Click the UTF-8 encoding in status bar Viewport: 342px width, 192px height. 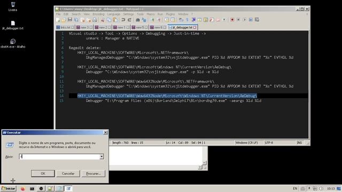click(269, 143)
